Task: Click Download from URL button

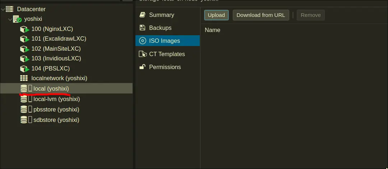Action: point(260,15)
